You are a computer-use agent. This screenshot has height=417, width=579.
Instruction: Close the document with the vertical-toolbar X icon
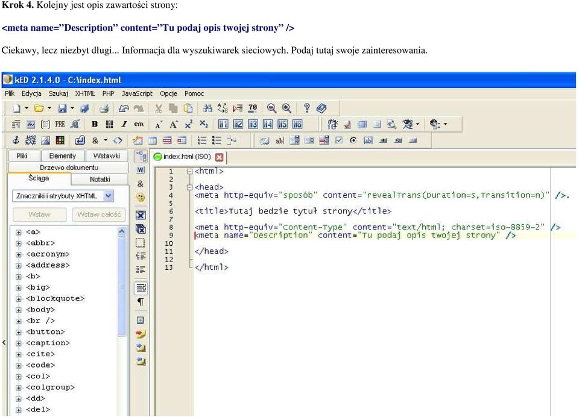point(141,215)
